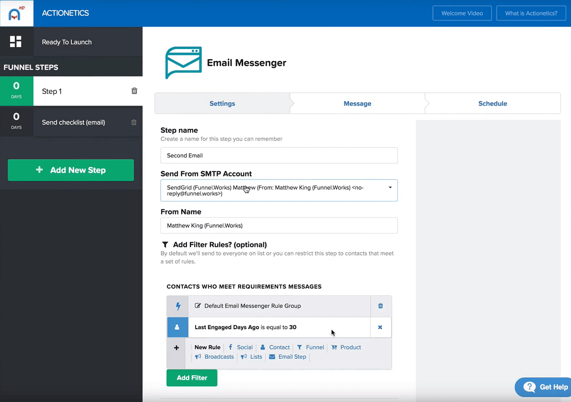Delete Send checklist step trash icon
571x402 pixels.
(x=134, y=122)
